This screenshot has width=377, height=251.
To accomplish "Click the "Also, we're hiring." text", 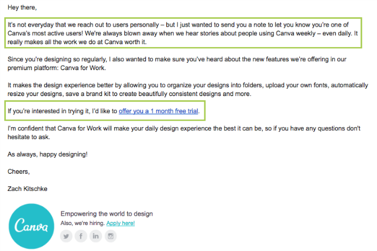I will (x=82, y=223).
